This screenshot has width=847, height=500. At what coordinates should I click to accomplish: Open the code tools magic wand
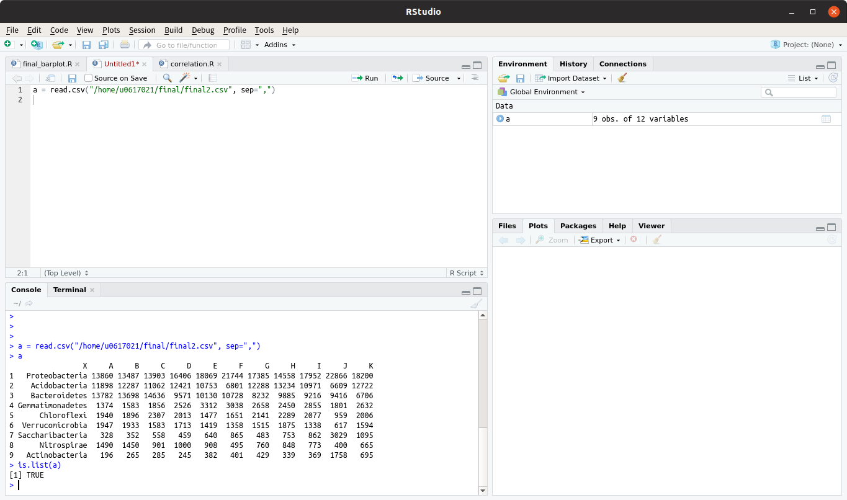pos(185,78)
